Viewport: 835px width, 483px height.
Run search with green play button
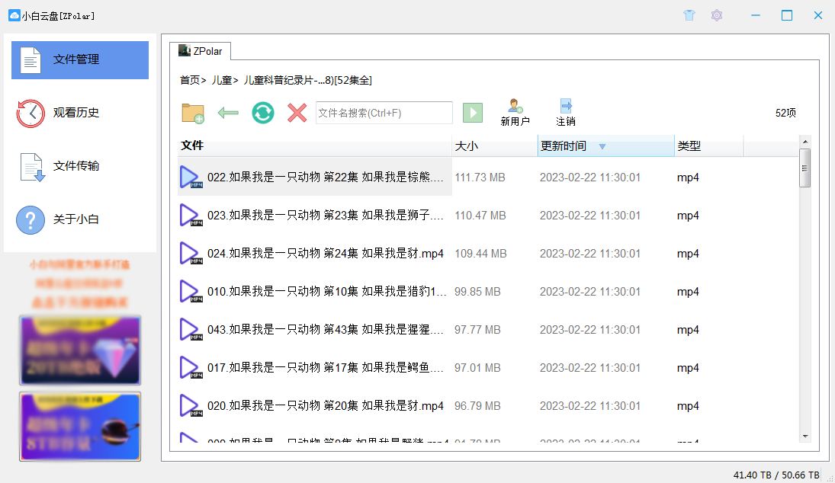click(473, 113)
